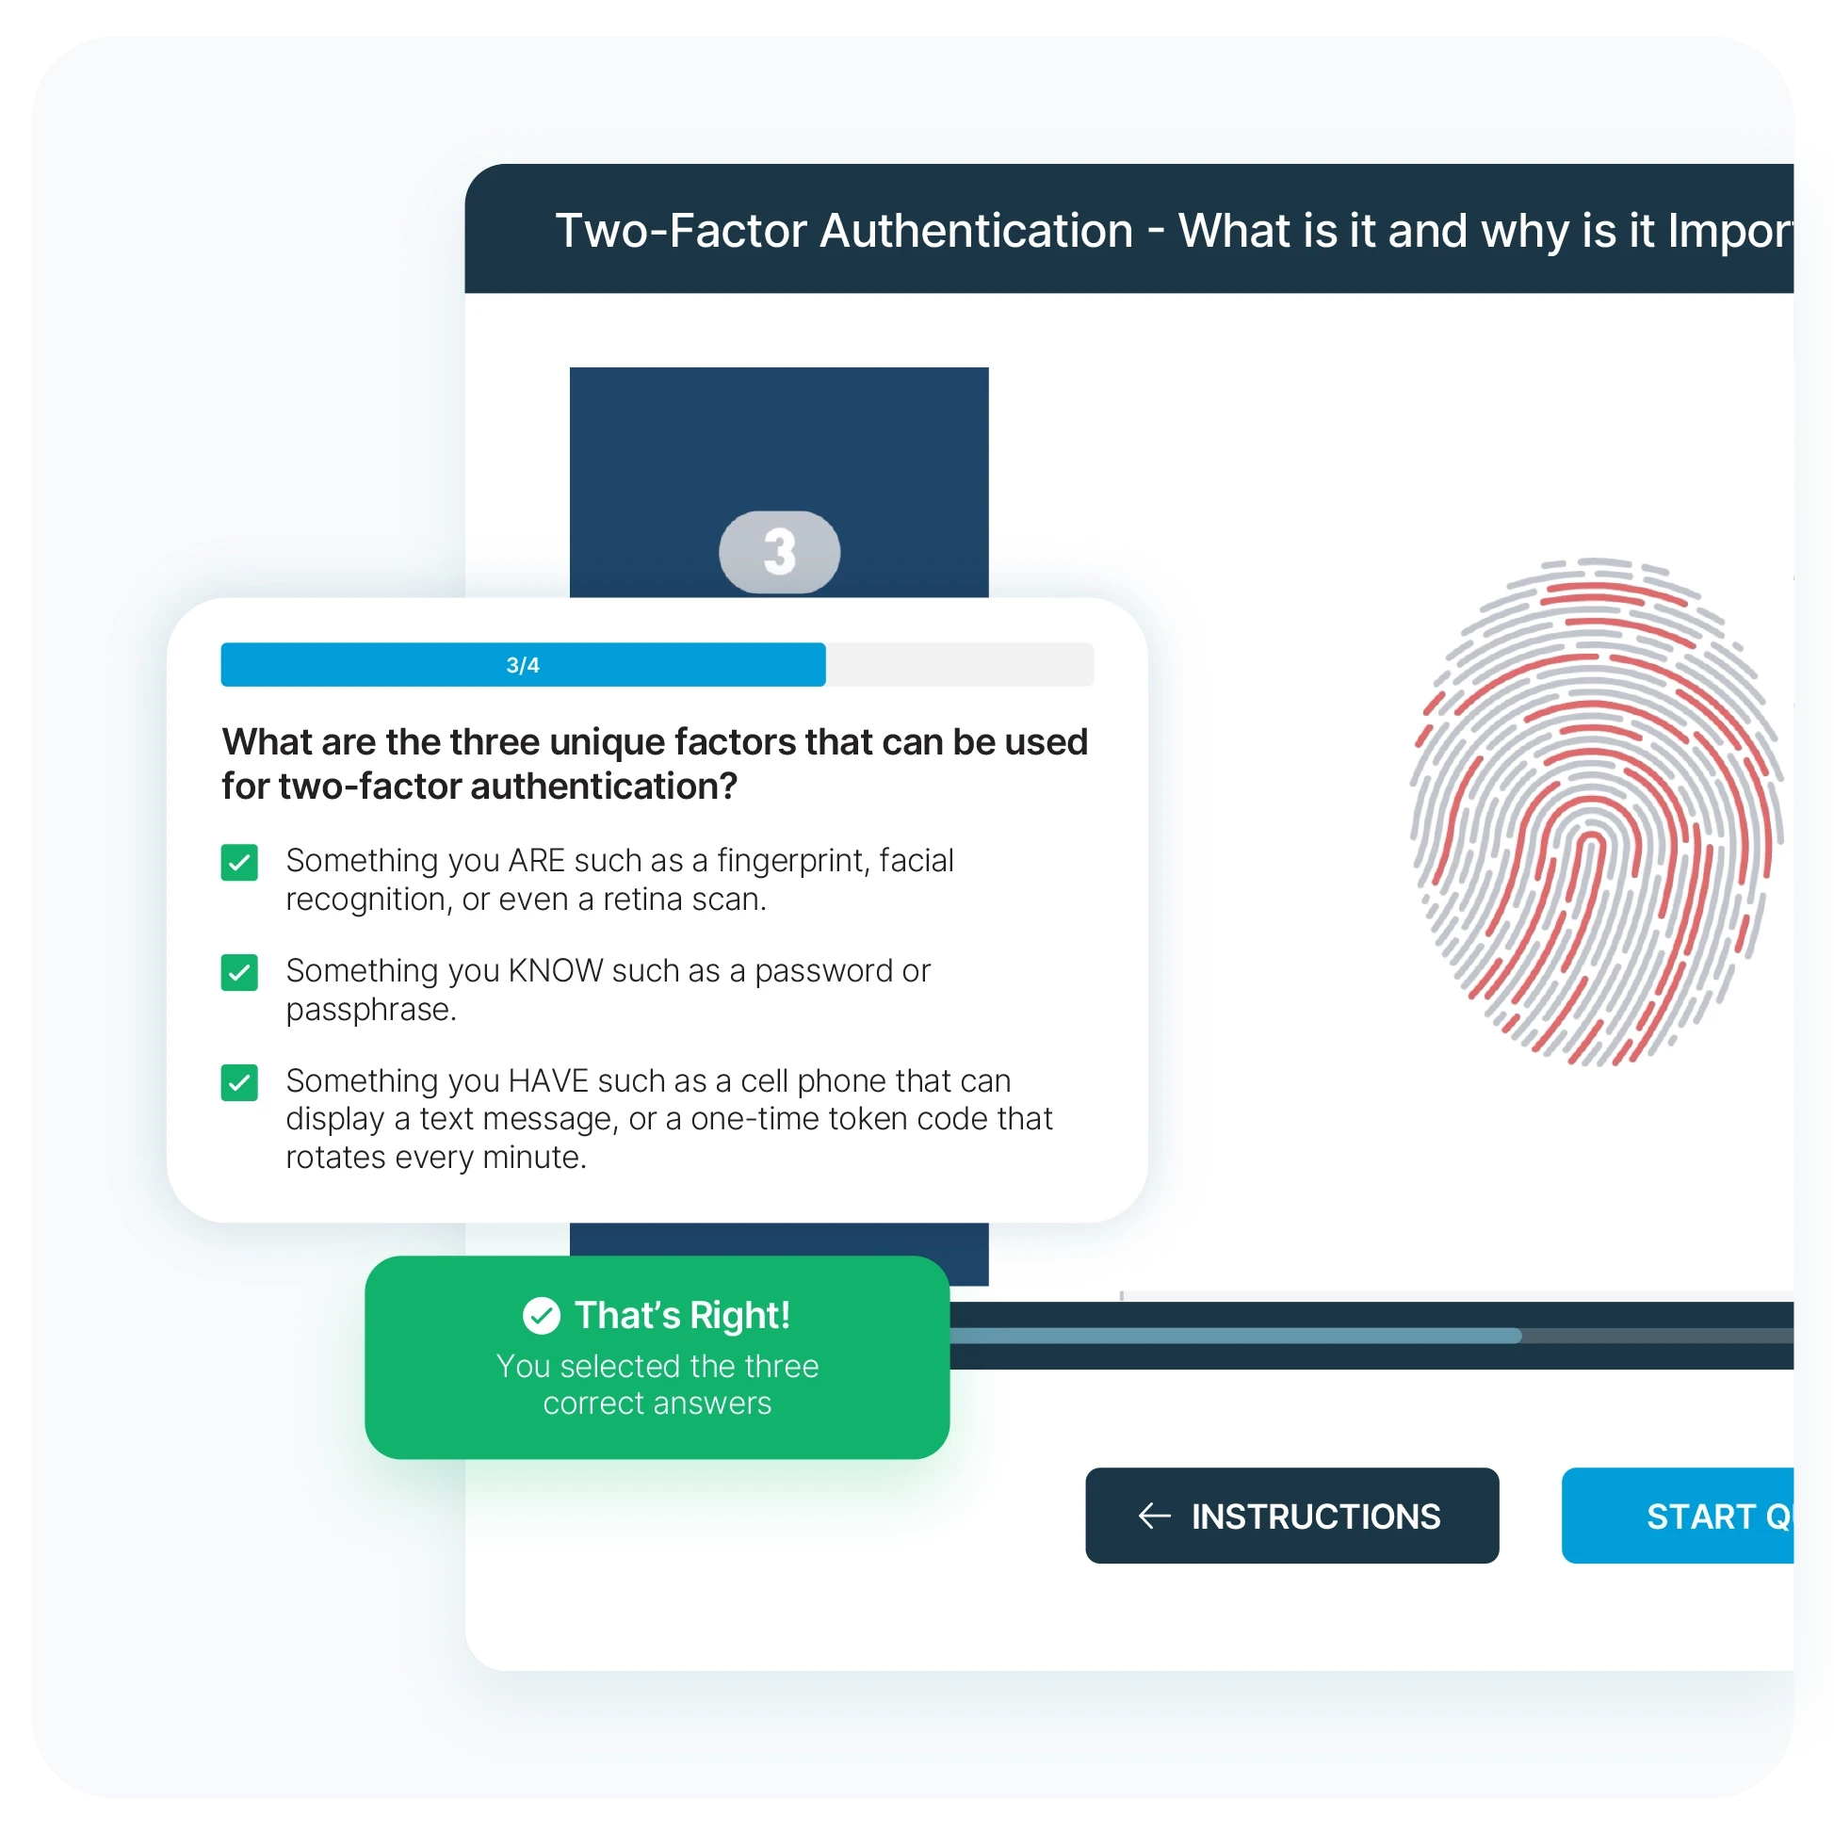Image resolution: width=1834 pixels, height=1833 pixels.
Task: Click the white checkmark circle beside That's Right!
Action: click(541, 1316)
